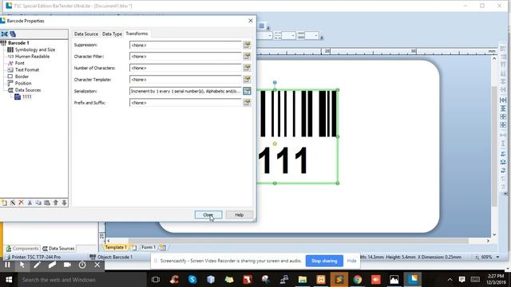511x287 pixels.
Task: Select Human Readable in the tree
Action: click(x=32, y=57)
